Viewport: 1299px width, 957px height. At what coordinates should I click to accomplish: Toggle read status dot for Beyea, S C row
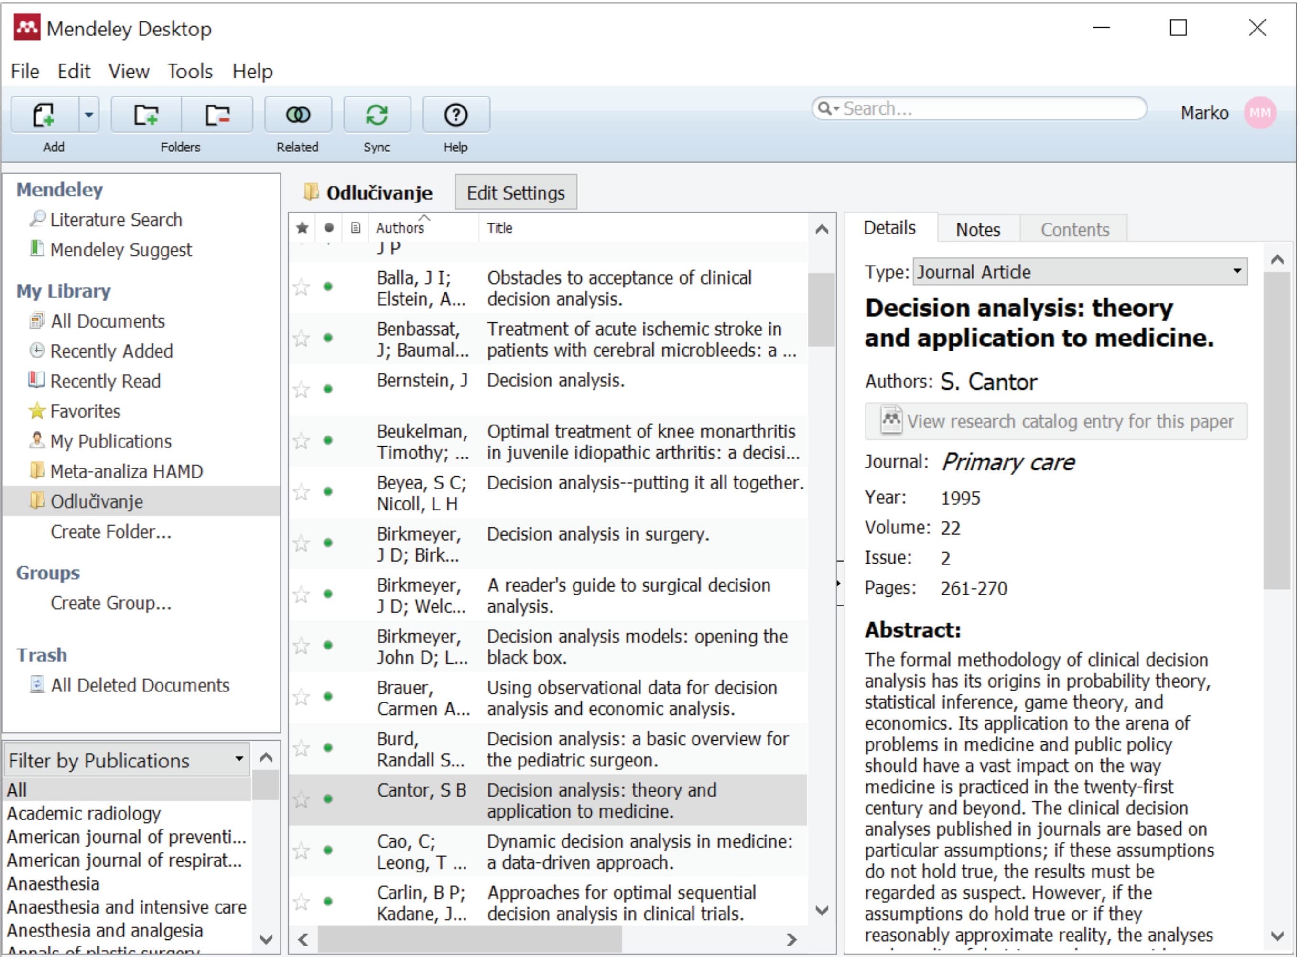tap(328, 492)
